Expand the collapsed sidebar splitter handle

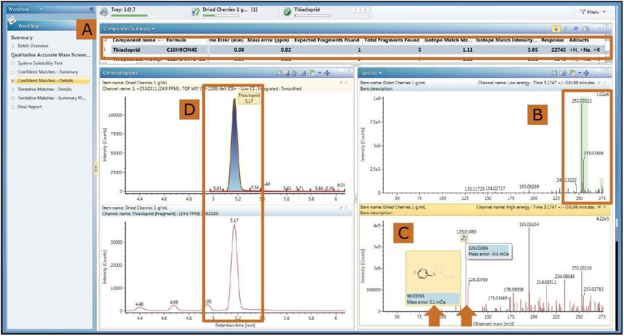coord(96,167)
